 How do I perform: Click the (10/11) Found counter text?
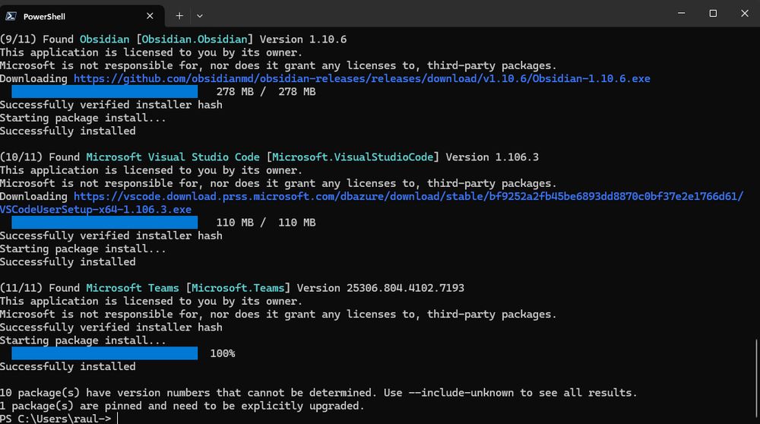[x=40, y=157]
